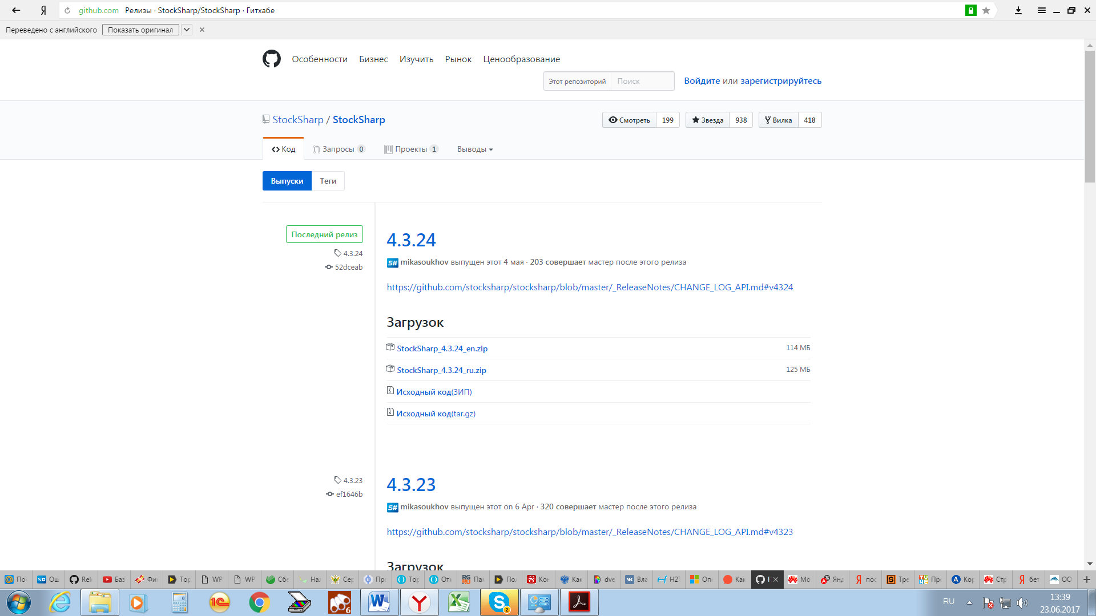
Task: Bookmark this page with the star icon
Action: pyautogui.click(x=986, y=10)
